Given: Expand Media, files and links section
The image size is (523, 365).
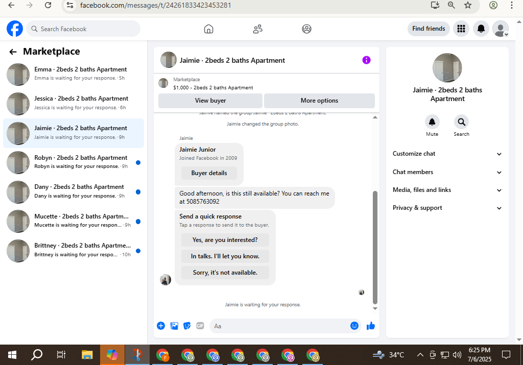Looking at the screenshot, I should [x=447, y=190].
